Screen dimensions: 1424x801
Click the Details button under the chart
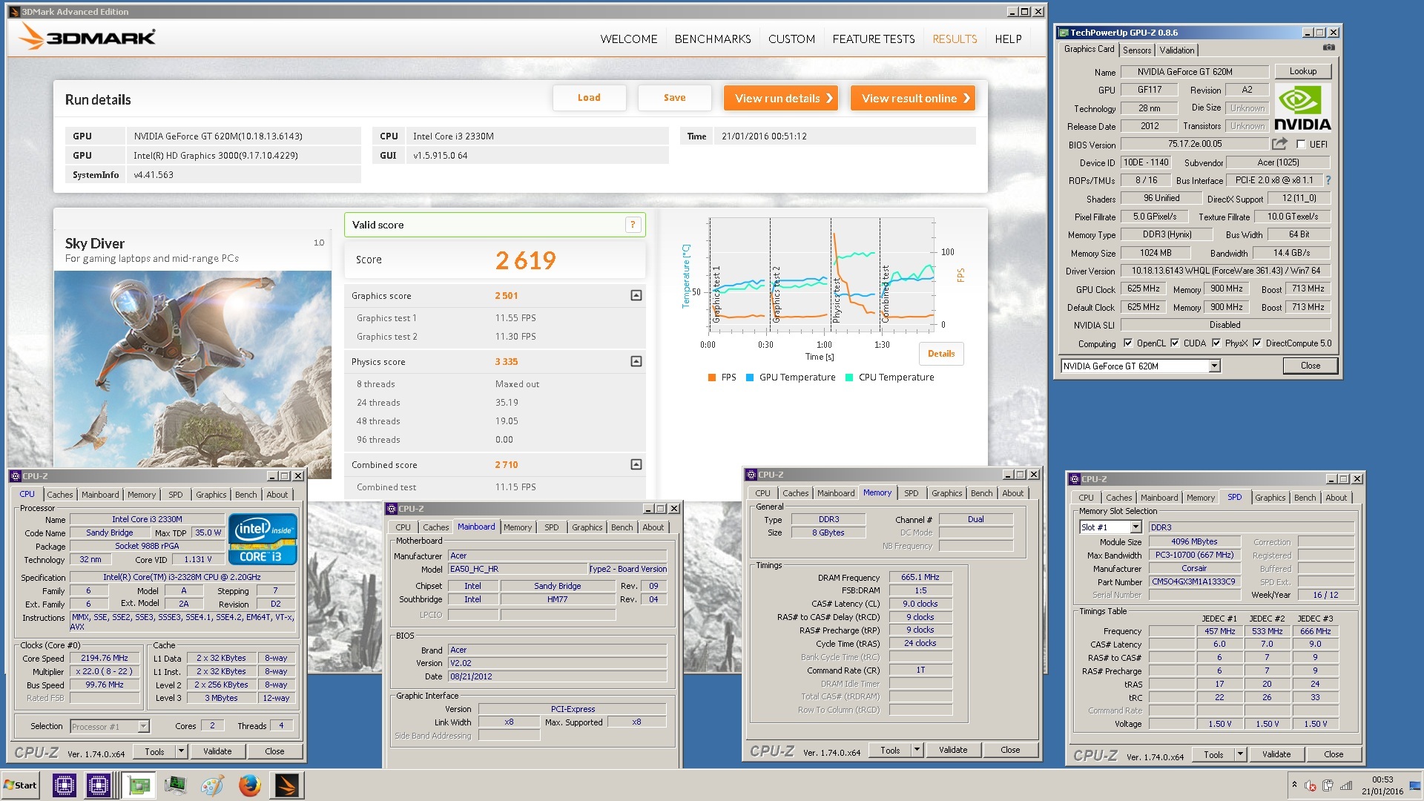point(941,354)
